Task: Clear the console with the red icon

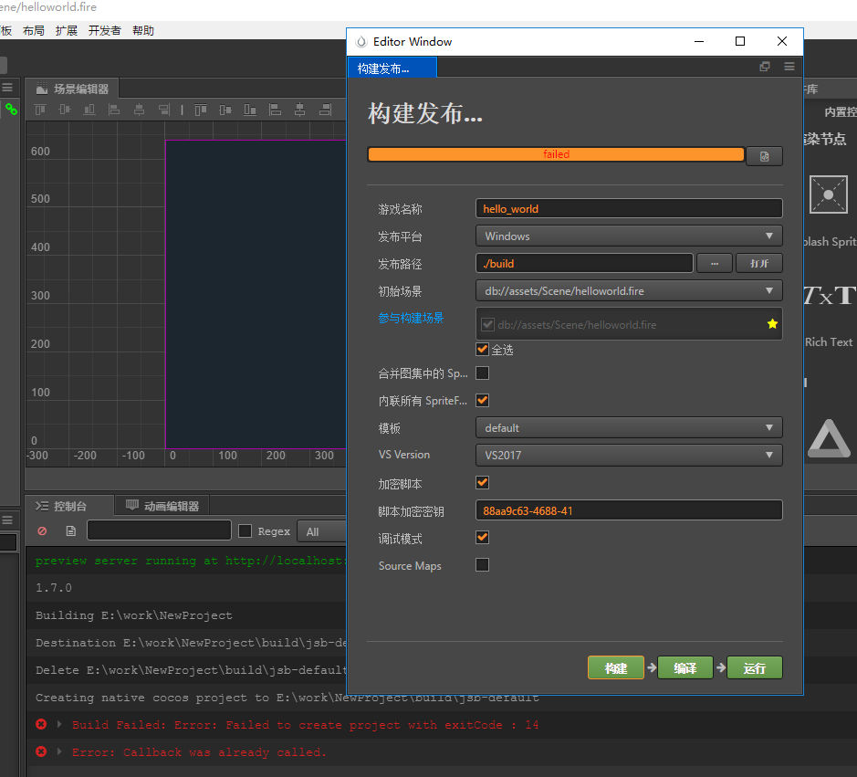Action: [x=42, y=531]
